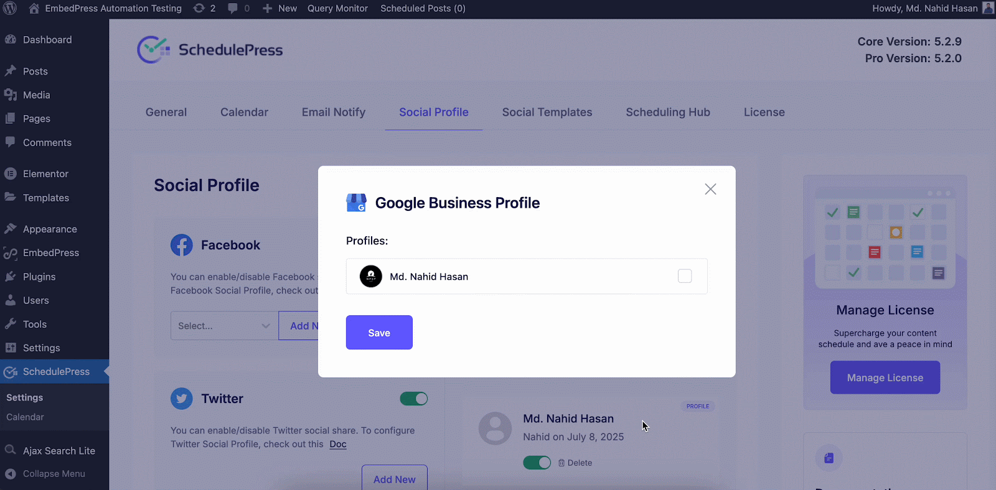
Task: Click the Comments icon in sidebar
Action: 11,142
